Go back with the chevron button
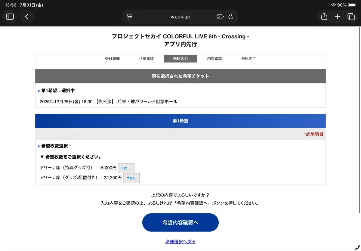Image resolution: width=361 pixels, height=251 pixels. pyautogui.click(x=27, y=17)
